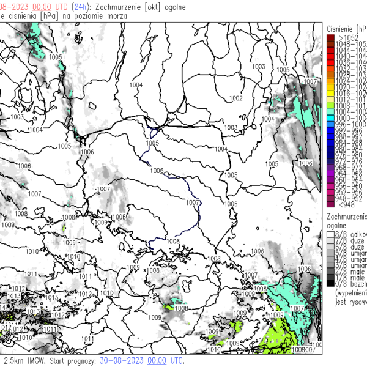Click the 1007 label on the blue river line
The image size is (367, 367).
pos(192,202)
